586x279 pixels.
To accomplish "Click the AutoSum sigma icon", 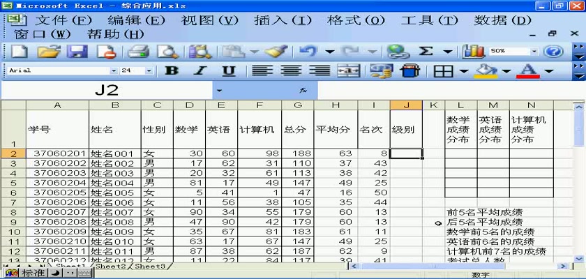I will (x=426, y=51).
